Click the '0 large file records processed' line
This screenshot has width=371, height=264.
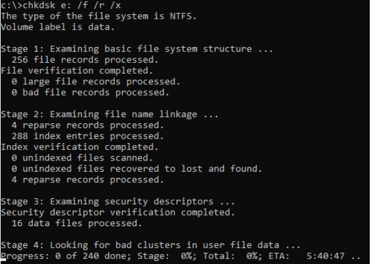(96, 82)
